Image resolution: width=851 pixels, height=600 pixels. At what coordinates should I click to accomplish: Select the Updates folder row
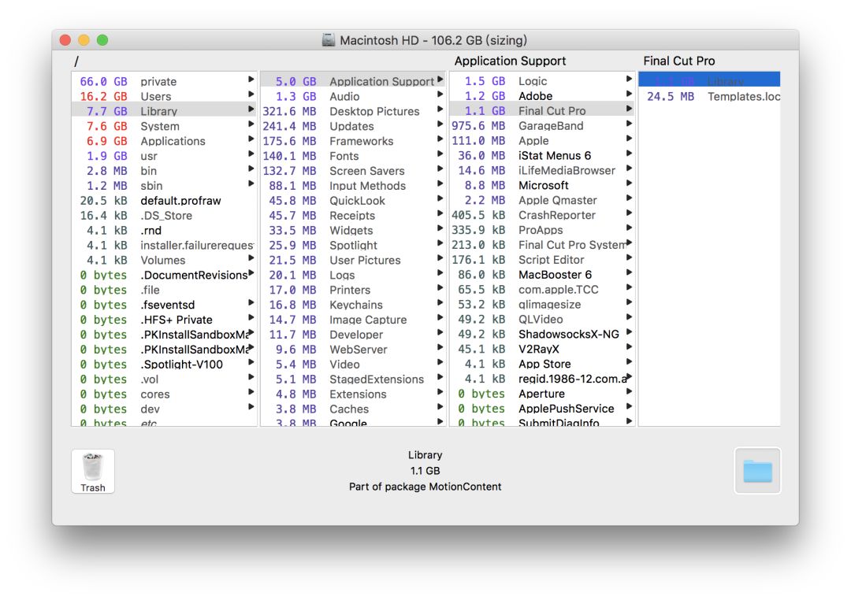[x=353, y=127]
